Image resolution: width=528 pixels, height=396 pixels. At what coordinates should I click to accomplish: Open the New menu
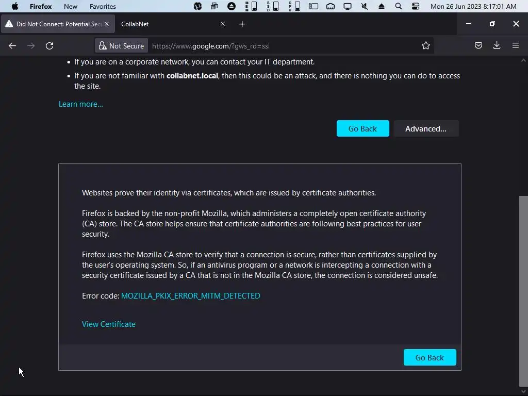click(x=70, y=6)
